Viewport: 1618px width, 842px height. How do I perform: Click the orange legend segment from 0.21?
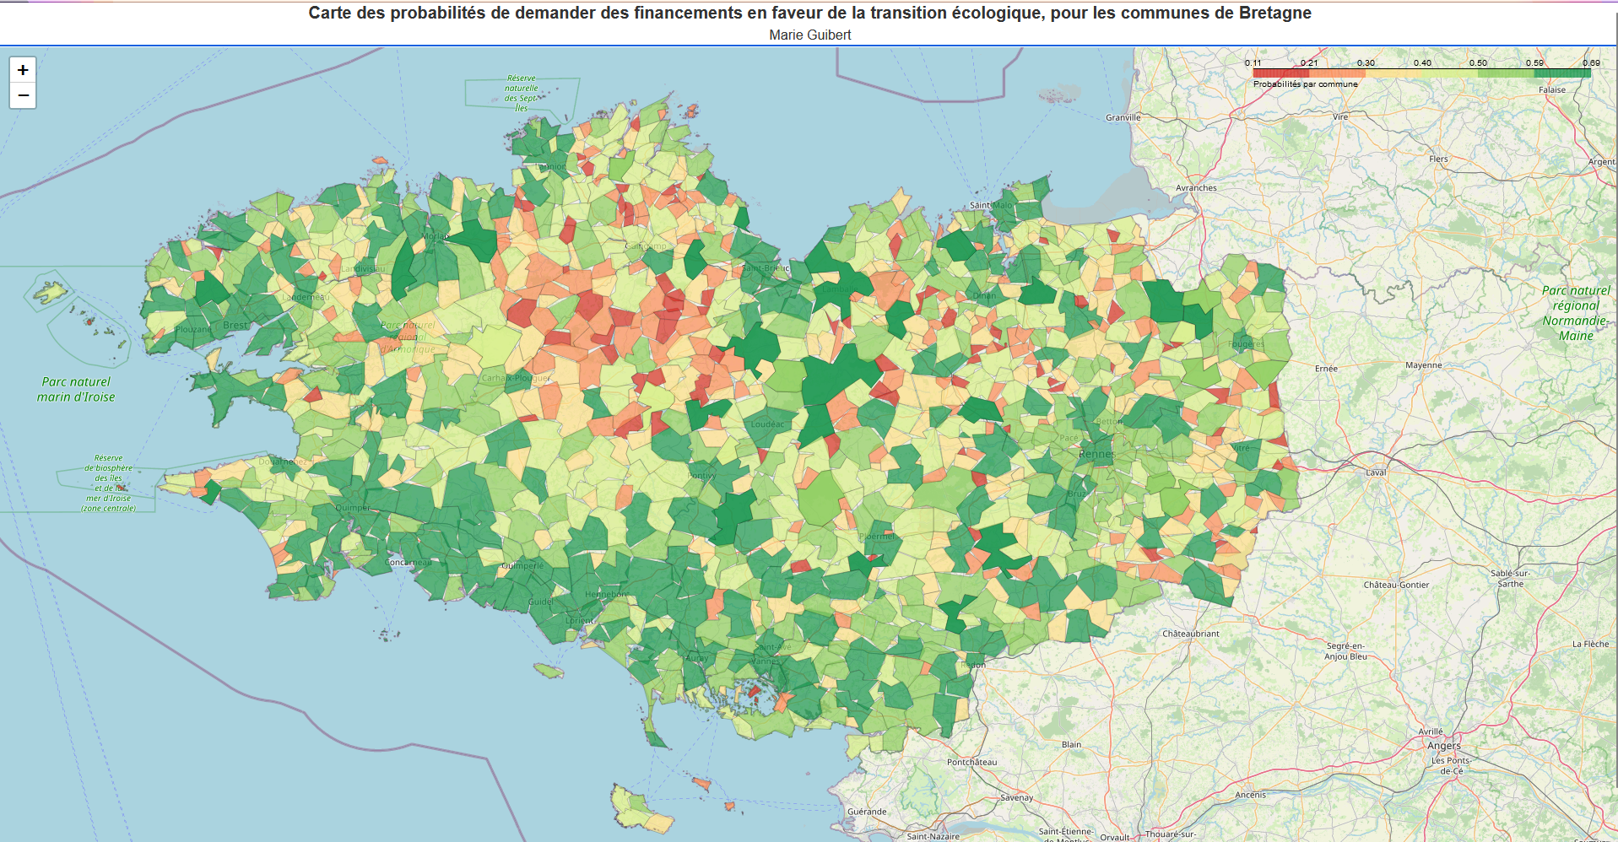point(1337,73)
